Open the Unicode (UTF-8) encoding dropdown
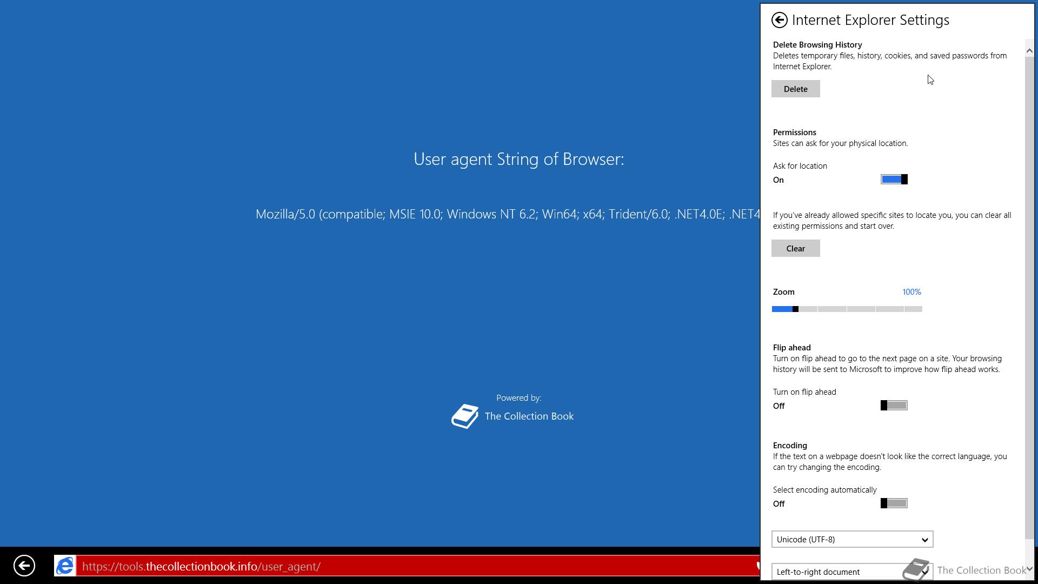 pyautogui.click(x=852, y=539)
